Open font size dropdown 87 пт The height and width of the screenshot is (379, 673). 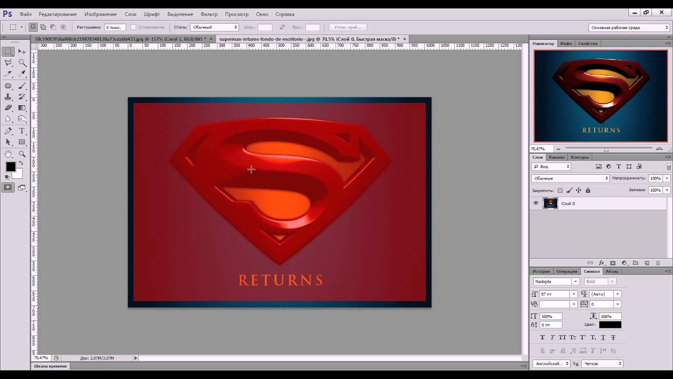(x=574, y=294)
